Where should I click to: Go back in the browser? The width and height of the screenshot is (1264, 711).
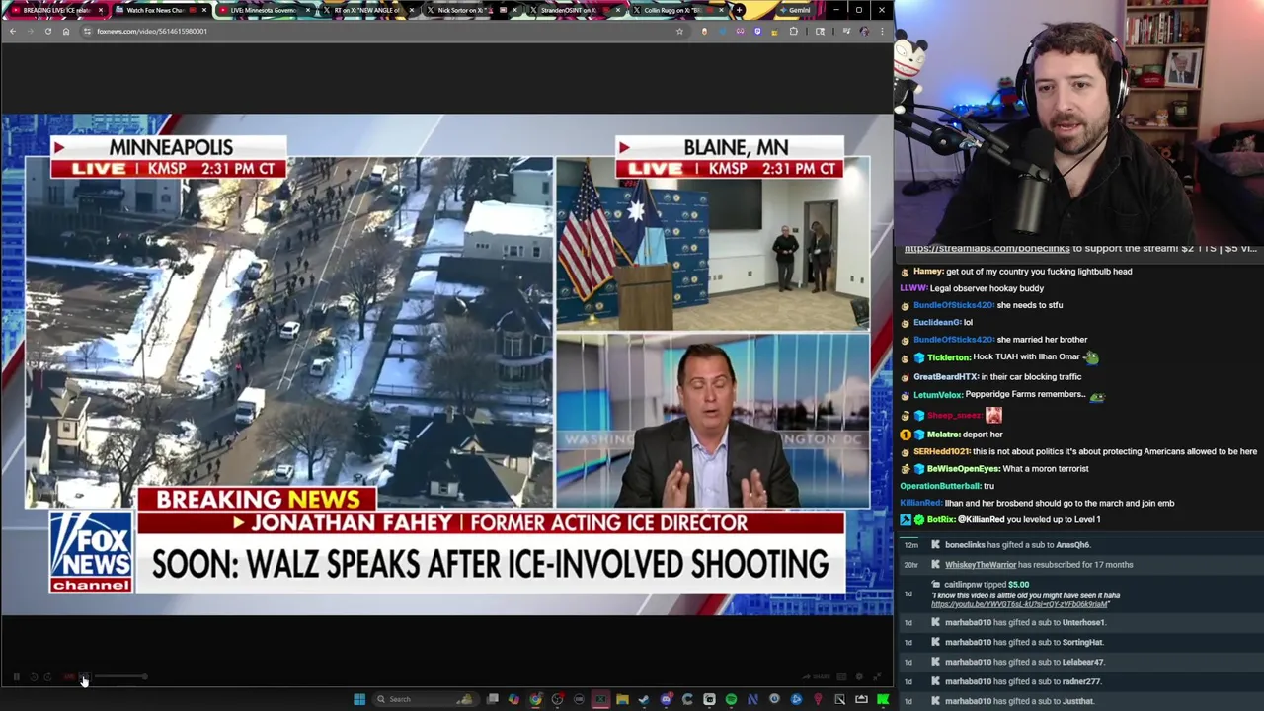pos(12,31)
